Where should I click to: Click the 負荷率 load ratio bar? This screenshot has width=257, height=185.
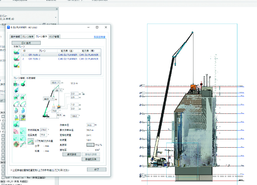pyautogui.click(x=90, y=145)
